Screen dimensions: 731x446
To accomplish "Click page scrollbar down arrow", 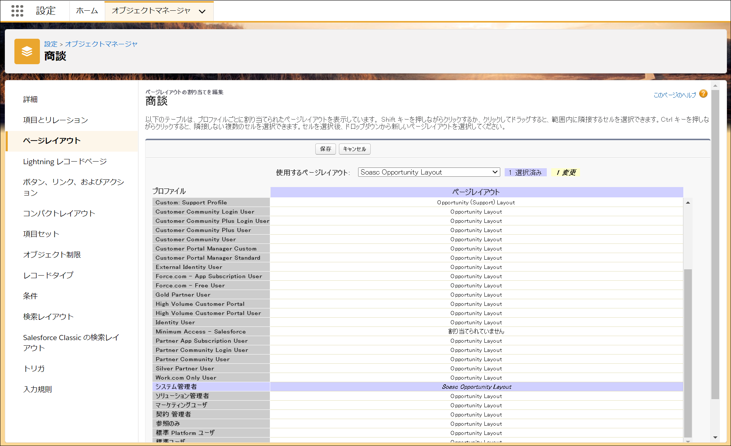I will [x=715, y=438].
